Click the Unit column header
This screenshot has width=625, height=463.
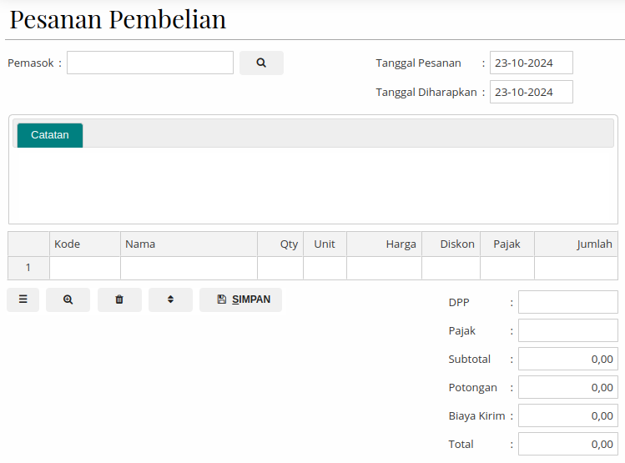click(325, 244)
